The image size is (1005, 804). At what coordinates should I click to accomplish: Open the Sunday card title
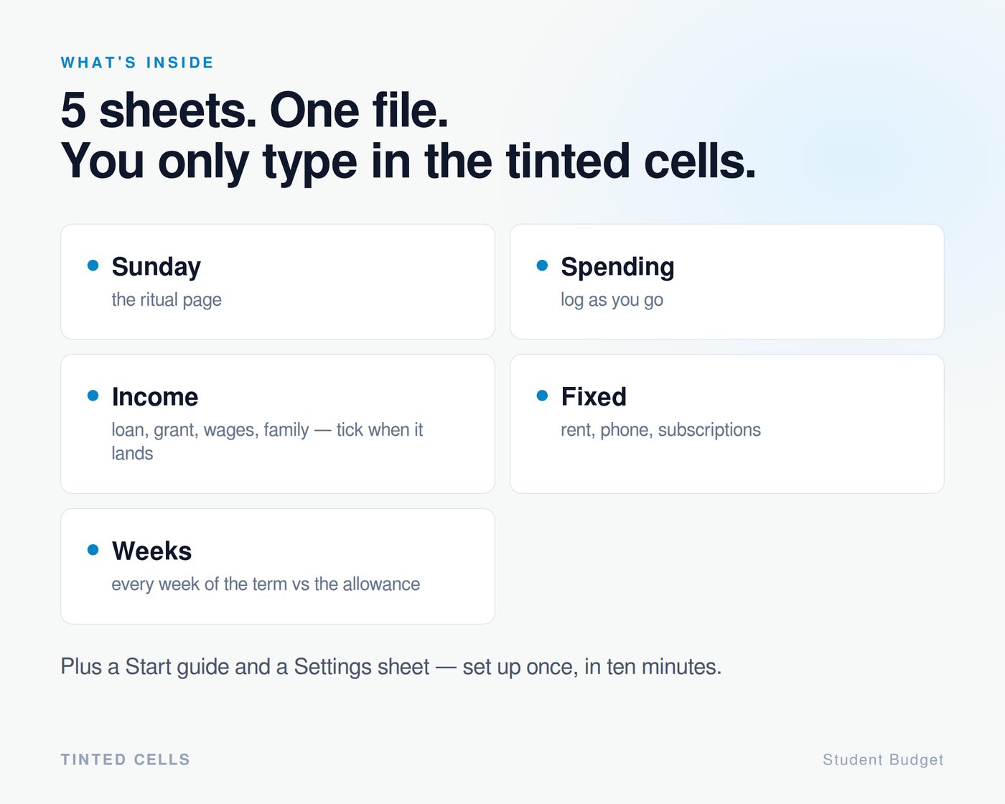click(156, 267)
